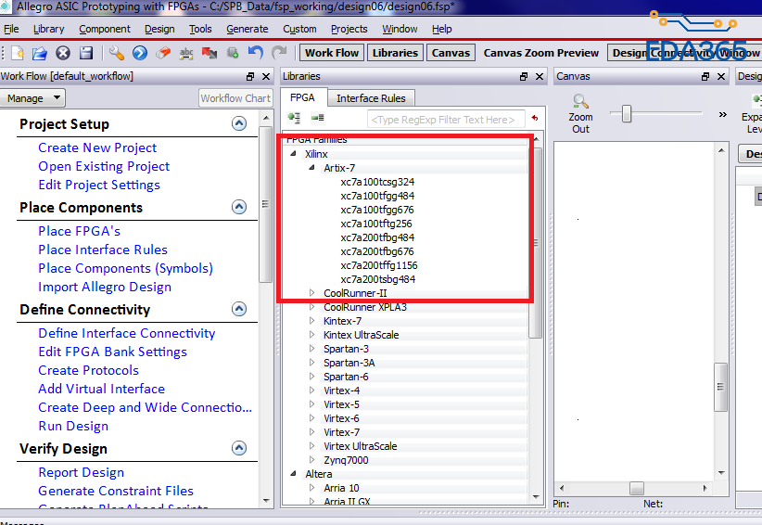
Task: Switch to the Interface Rules tab
Action: pos(371,98)
